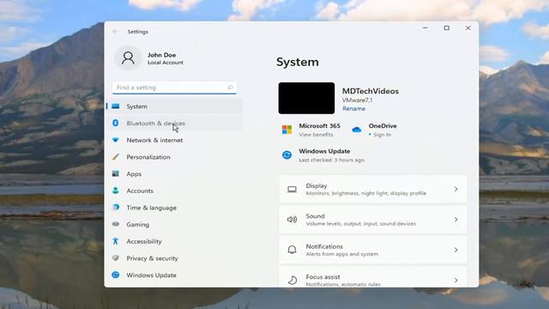Click the Privacy & security shield icon
The image size is (549, 309).
pyautogui.click(x=116, y=257)
